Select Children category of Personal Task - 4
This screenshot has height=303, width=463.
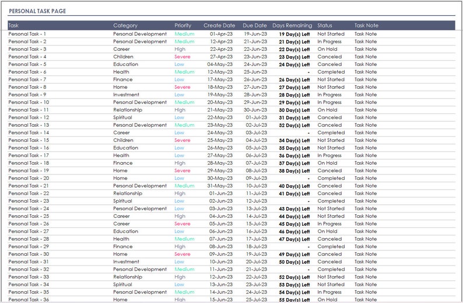pyautogui.click(x=123, y=57)
